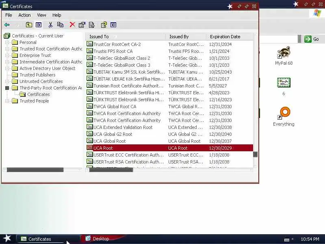The height and width of the screenshot is (244, 325).
Task: Click the console tree horizontal scrollbar thumb
Action: (x=35, y=170)
